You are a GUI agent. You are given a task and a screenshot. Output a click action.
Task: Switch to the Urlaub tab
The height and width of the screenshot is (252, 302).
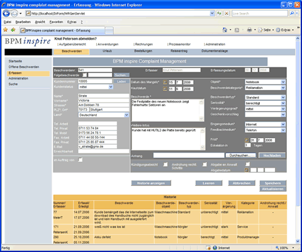coord(108,51)
